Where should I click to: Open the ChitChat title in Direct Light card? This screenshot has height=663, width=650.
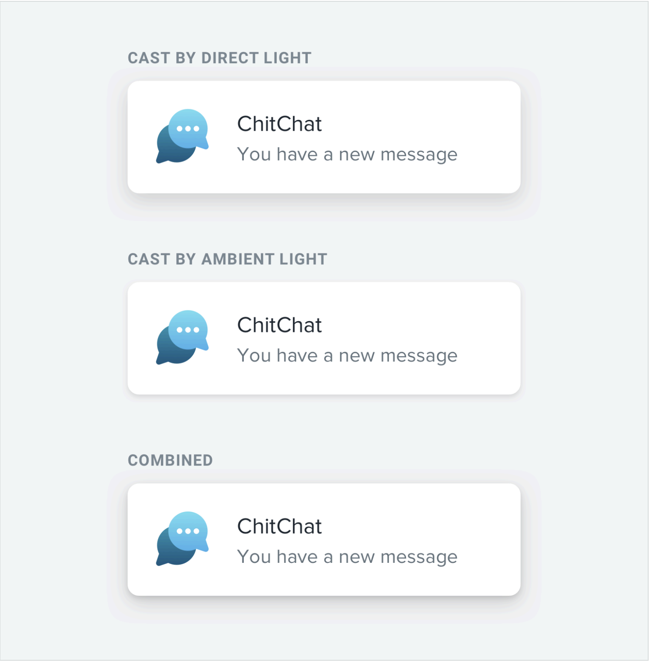(279, 124)
